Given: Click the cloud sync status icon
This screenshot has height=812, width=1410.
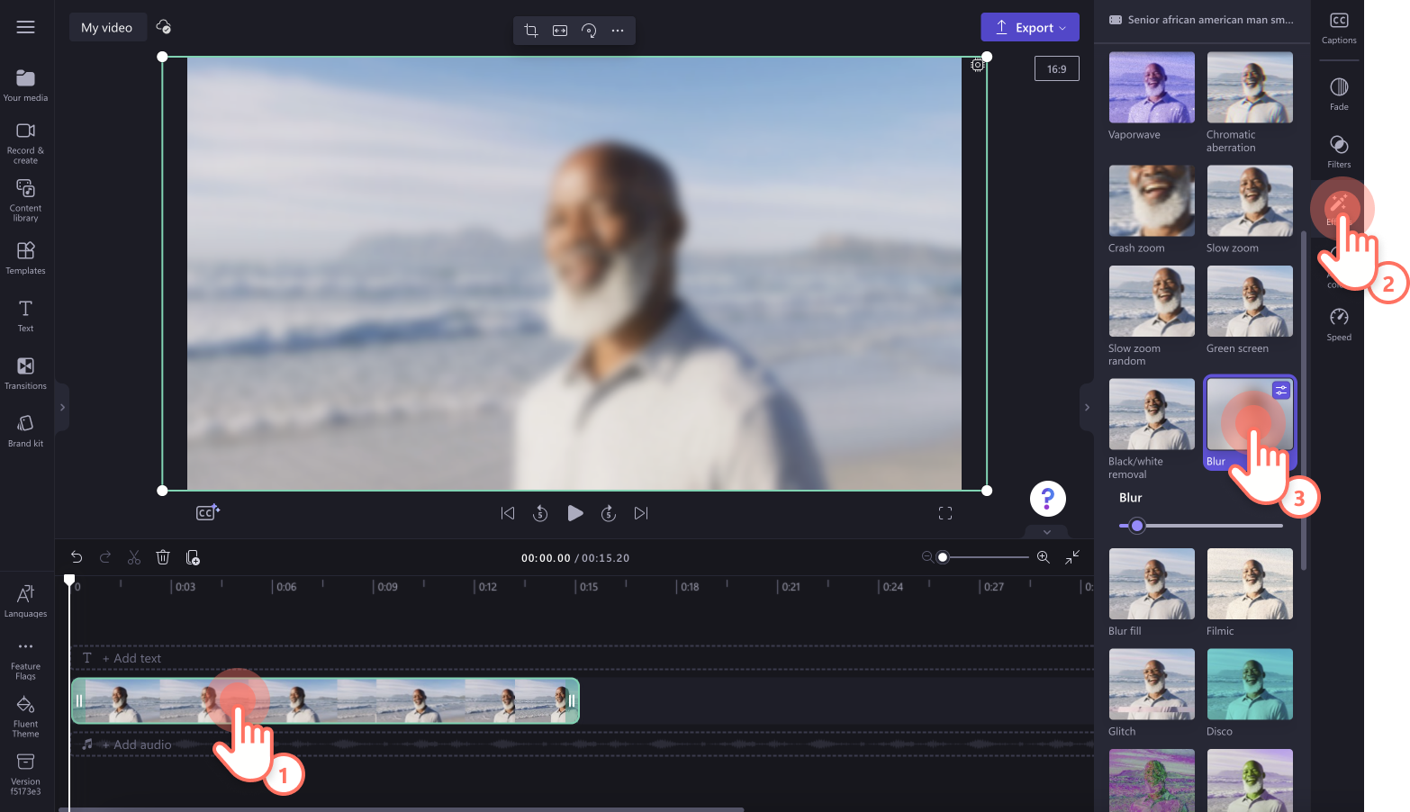Looking at the screenshot, I should 164,27.
